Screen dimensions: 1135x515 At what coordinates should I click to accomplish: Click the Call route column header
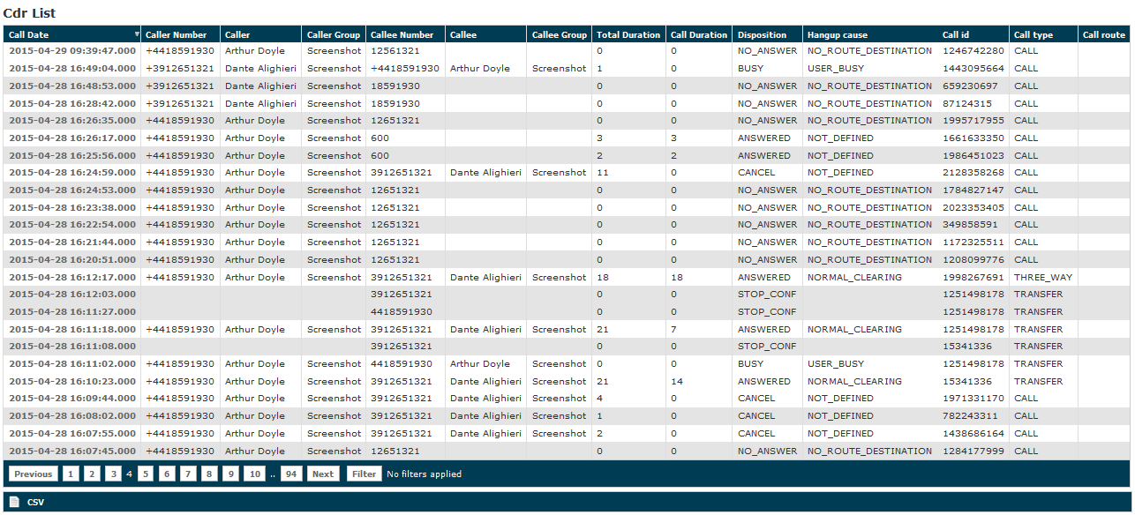(x=1103, y=34)
